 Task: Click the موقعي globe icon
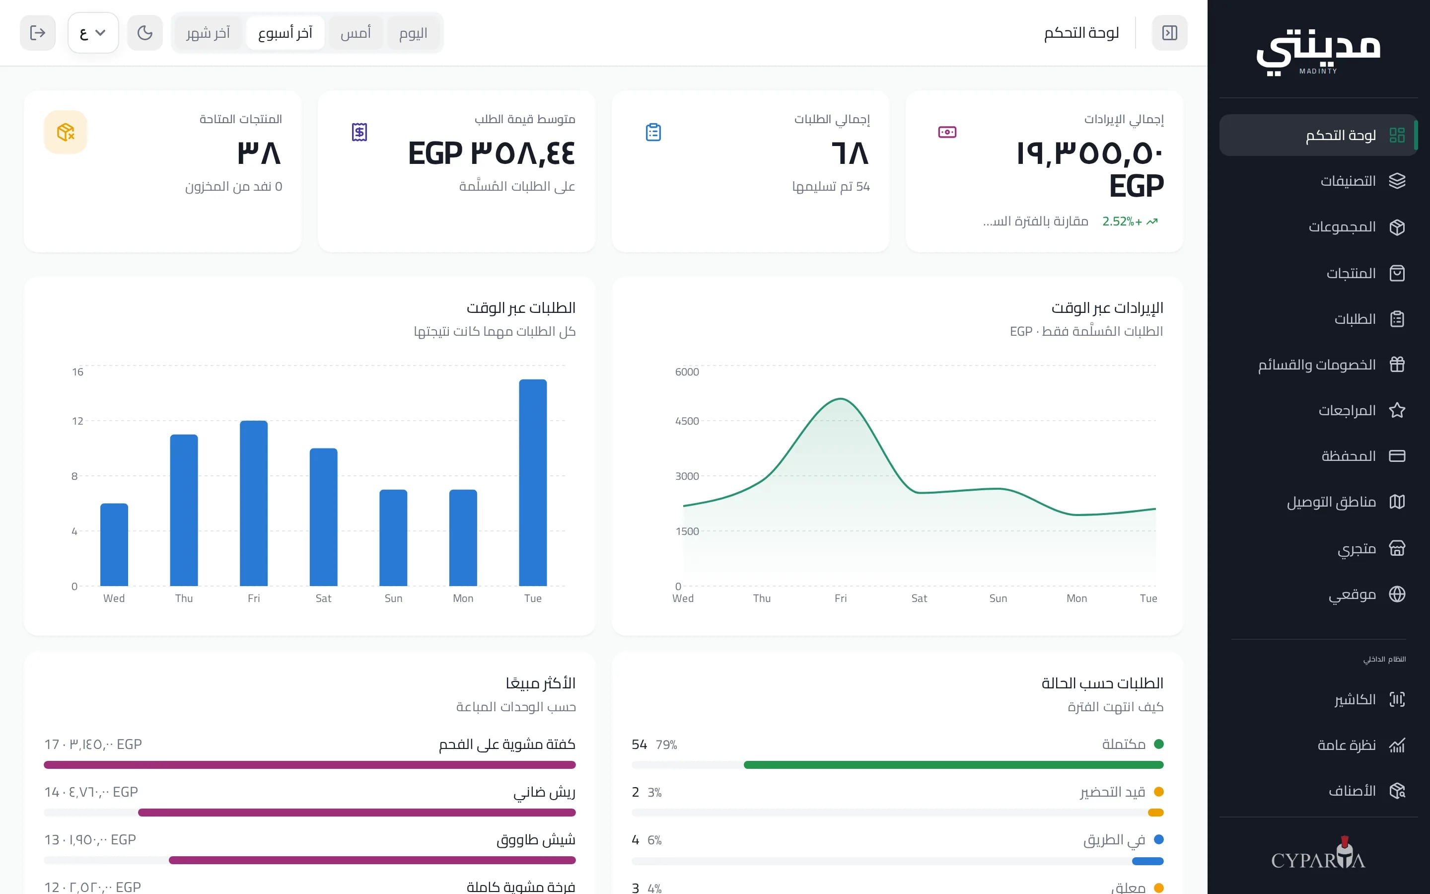pos(1396,594)
